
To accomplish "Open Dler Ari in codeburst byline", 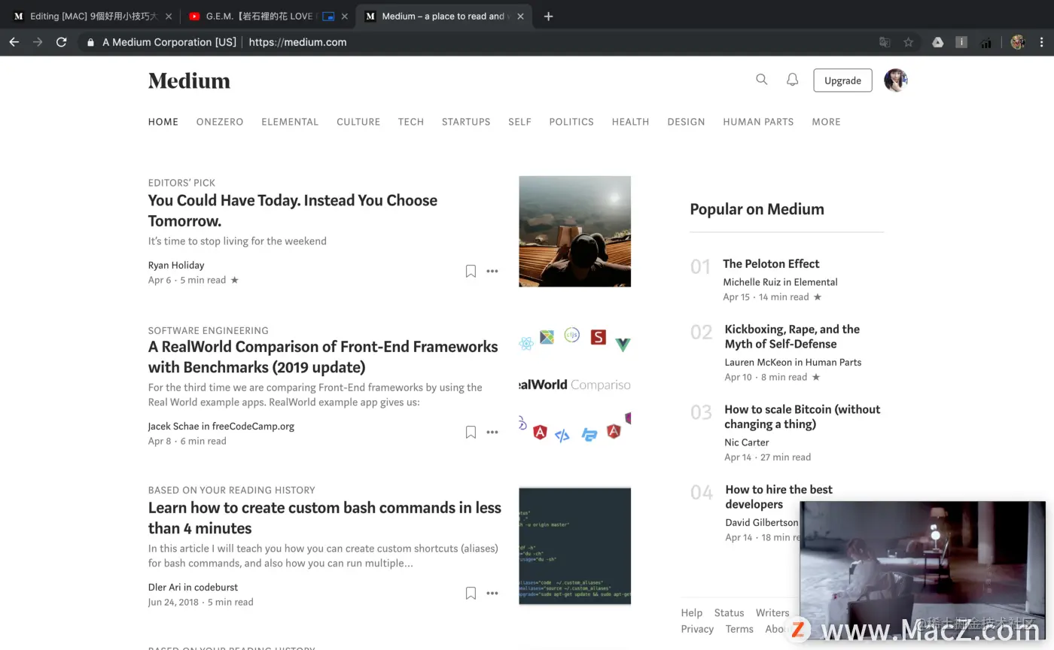I will 193,587.
